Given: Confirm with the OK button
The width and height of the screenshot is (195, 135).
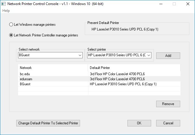Looking at the screenshot, I should 139,123.
